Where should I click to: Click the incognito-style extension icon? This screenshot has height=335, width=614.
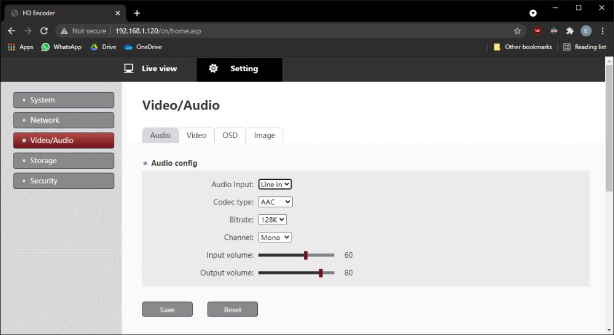tap(554, 31)
